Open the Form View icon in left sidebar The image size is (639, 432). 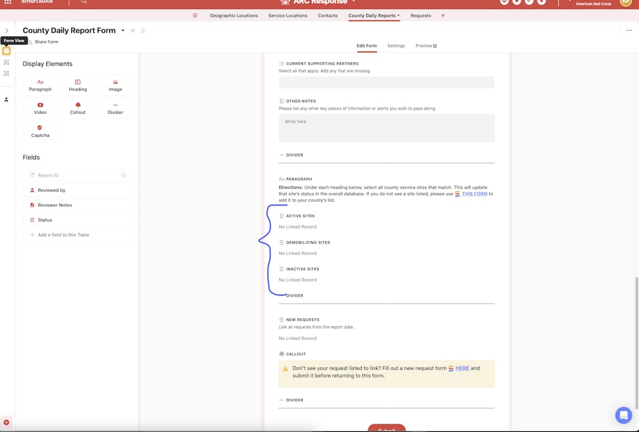pos(6,51)
